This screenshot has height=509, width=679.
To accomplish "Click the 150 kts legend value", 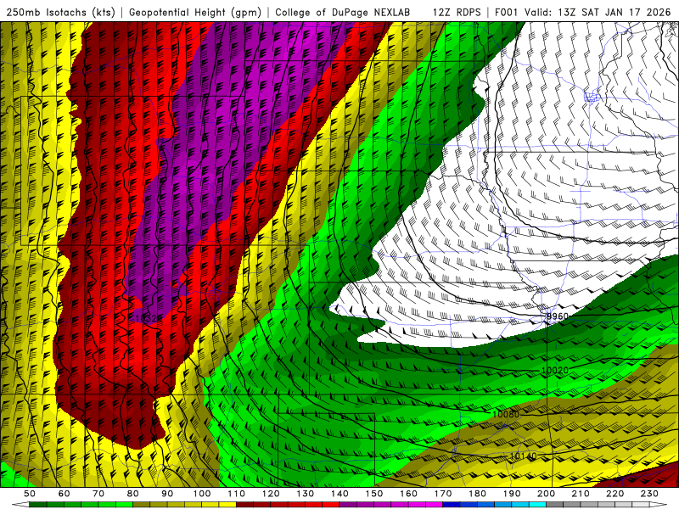I will coord(374,494).
